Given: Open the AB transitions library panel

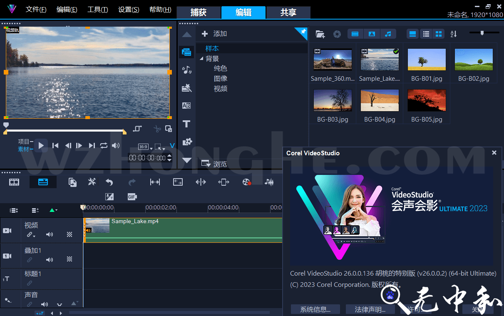Looking at the screenshot, I should tap(187, 106).
